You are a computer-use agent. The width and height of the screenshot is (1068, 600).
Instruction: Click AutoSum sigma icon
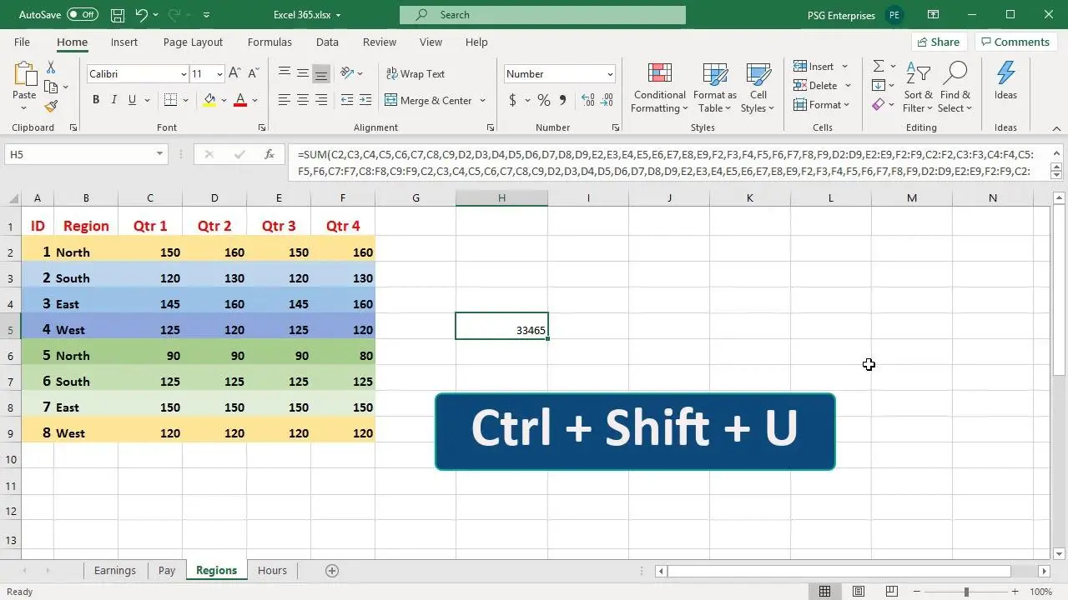(x=879, y=66)
